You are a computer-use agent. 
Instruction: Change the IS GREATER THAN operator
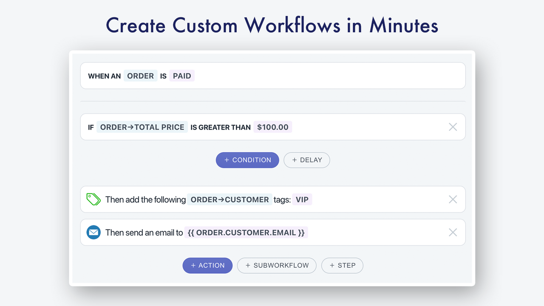pyautogui.click(x=221, y=127)
